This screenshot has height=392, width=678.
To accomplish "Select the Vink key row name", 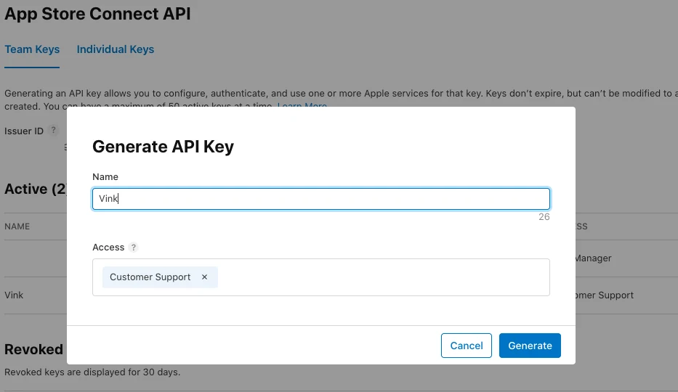I will tap(14, 295).
